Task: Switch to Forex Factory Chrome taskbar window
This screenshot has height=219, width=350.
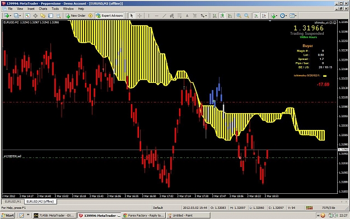Action: point(143,216)
